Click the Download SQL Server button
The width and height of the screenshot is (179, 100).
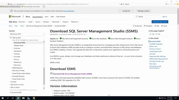click(160, 22)
